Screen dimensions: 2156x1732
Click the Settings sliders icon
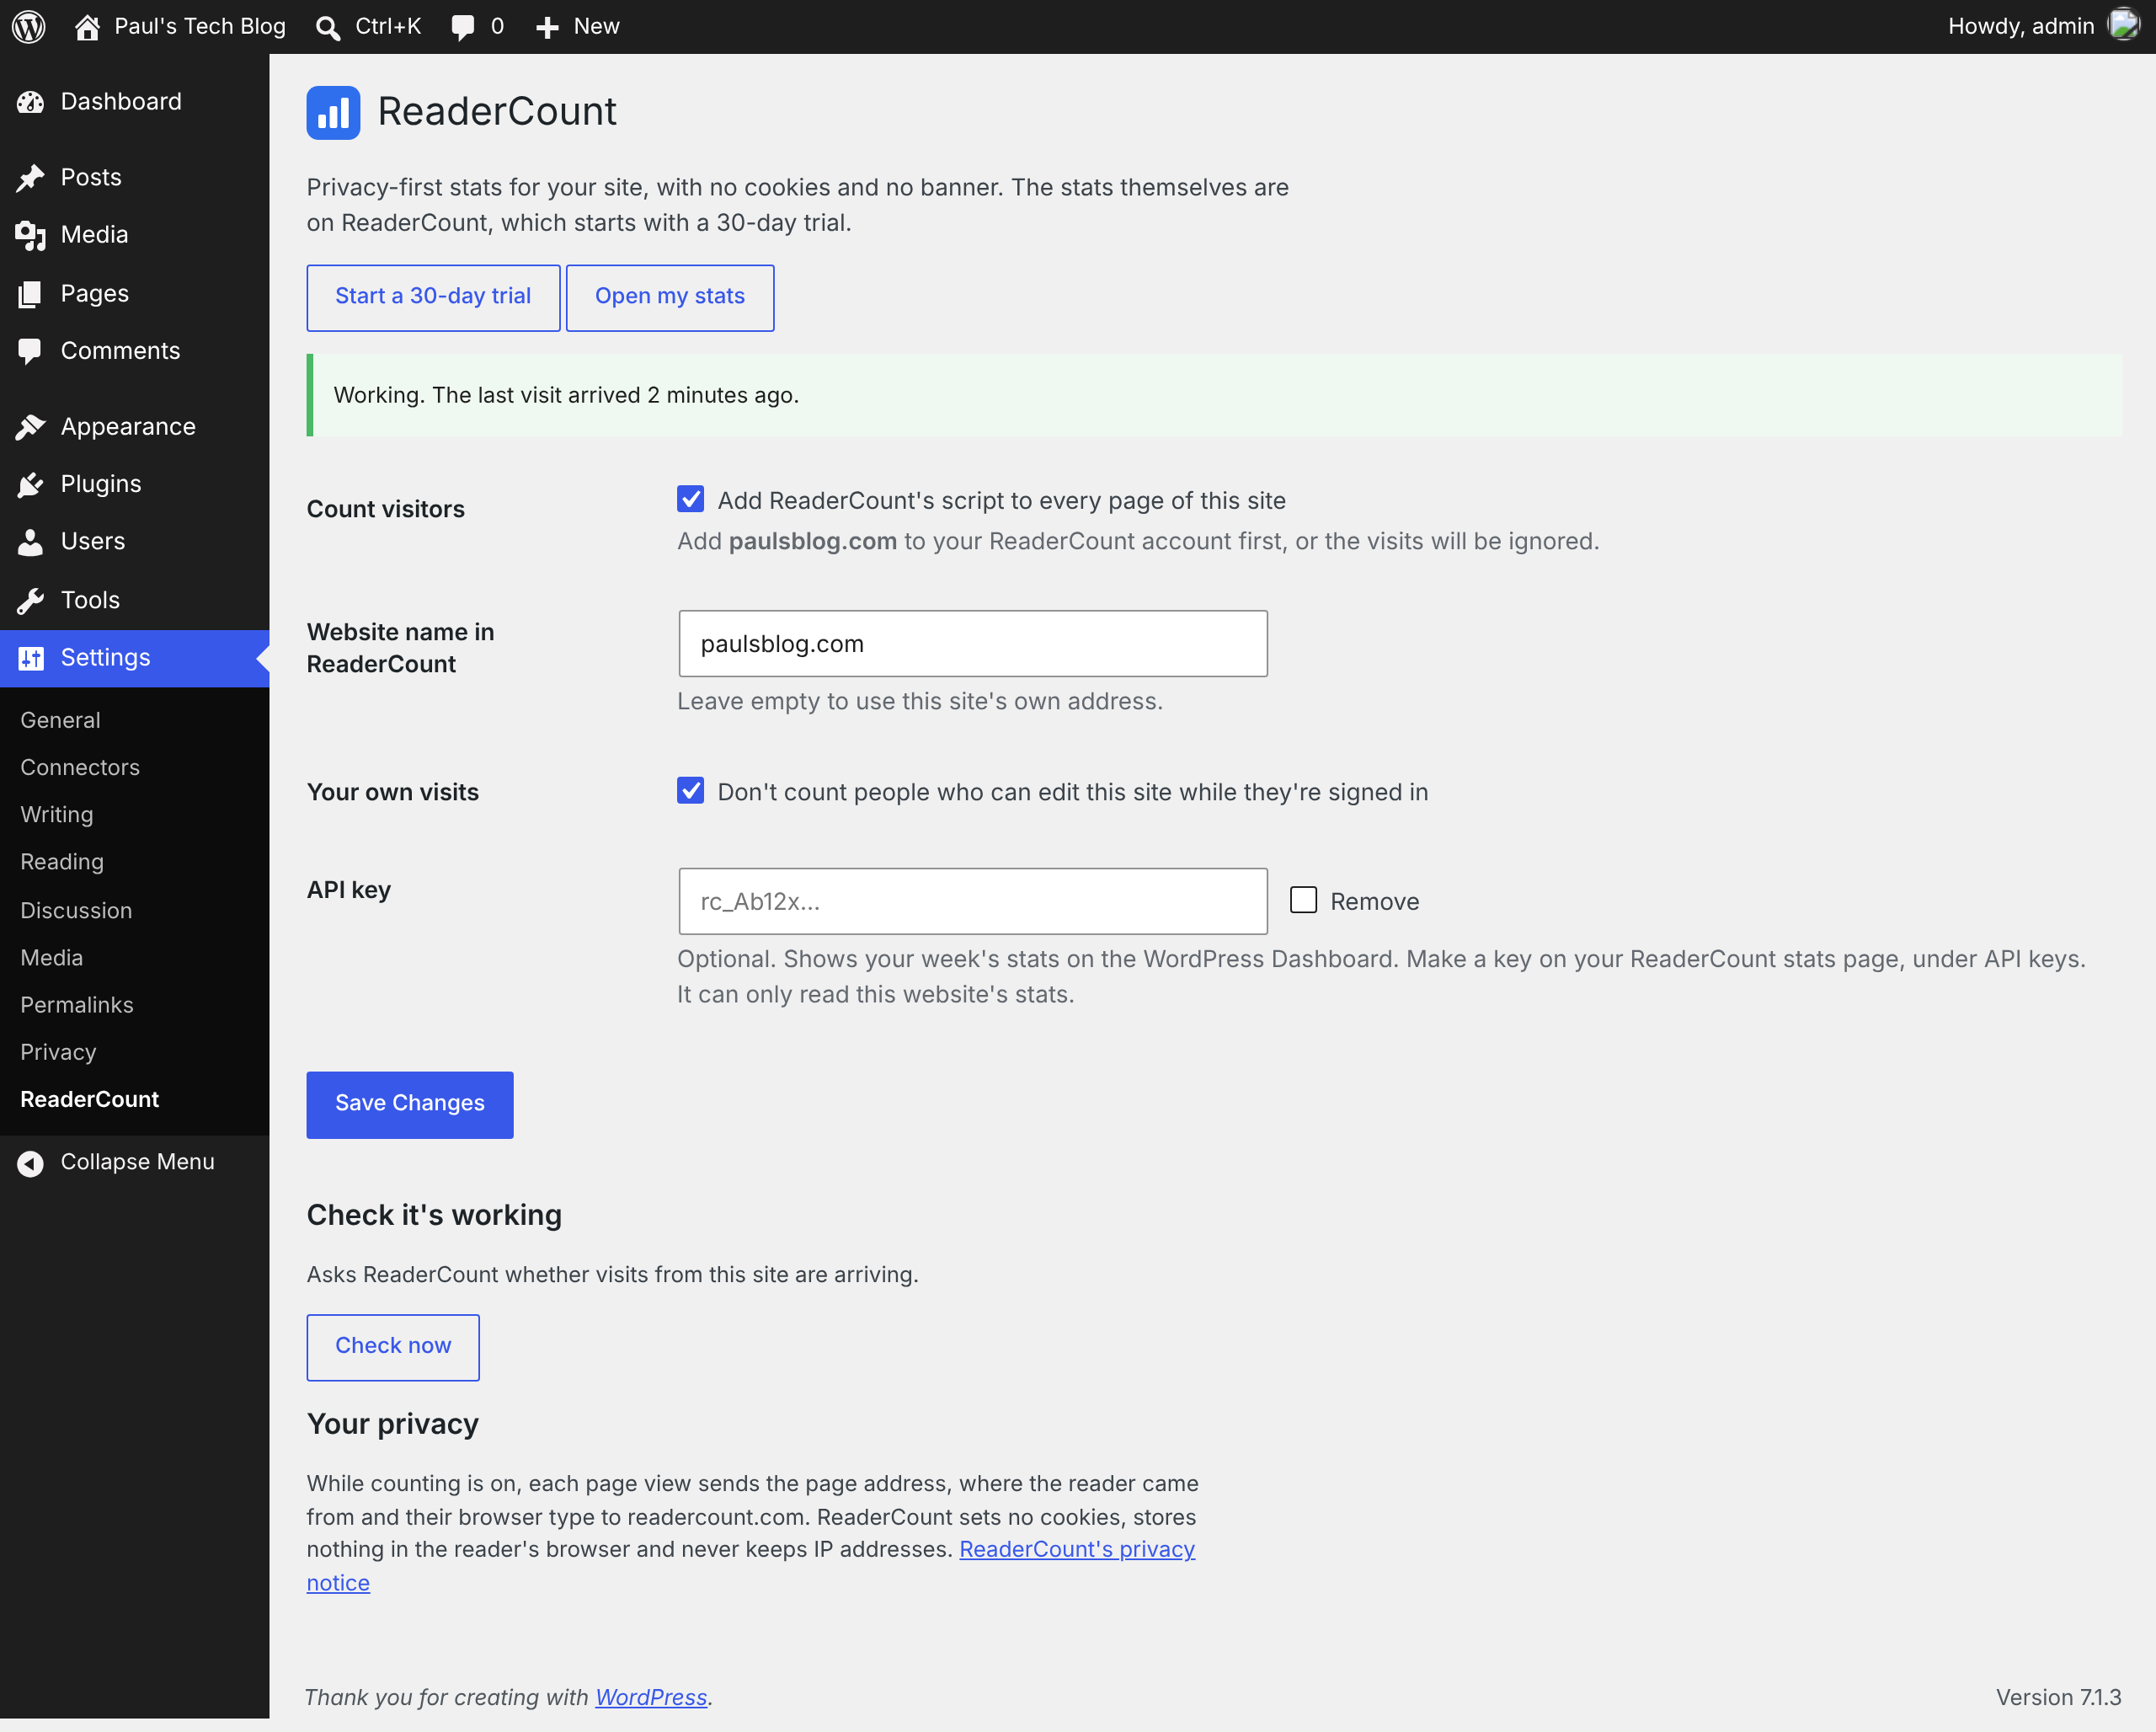point(31,658)
